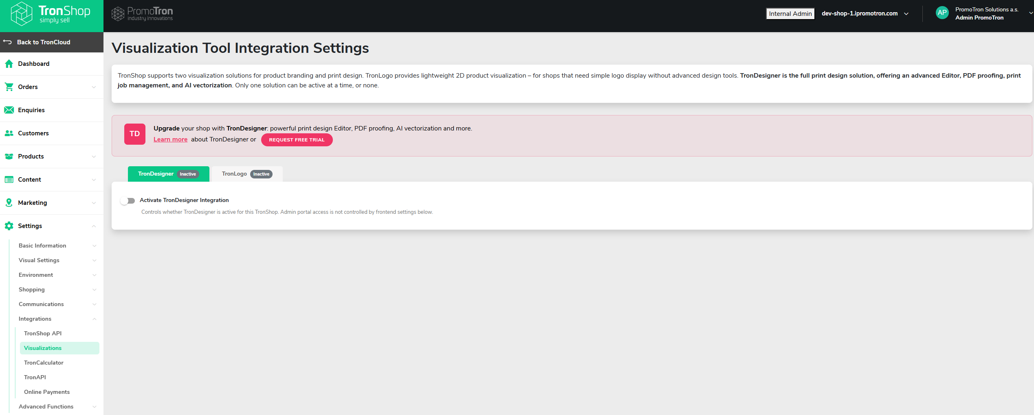Click Activate TronDesigner Integration label
The height and width of the screenshot is (415, 1034).
(x=184, y=200)
